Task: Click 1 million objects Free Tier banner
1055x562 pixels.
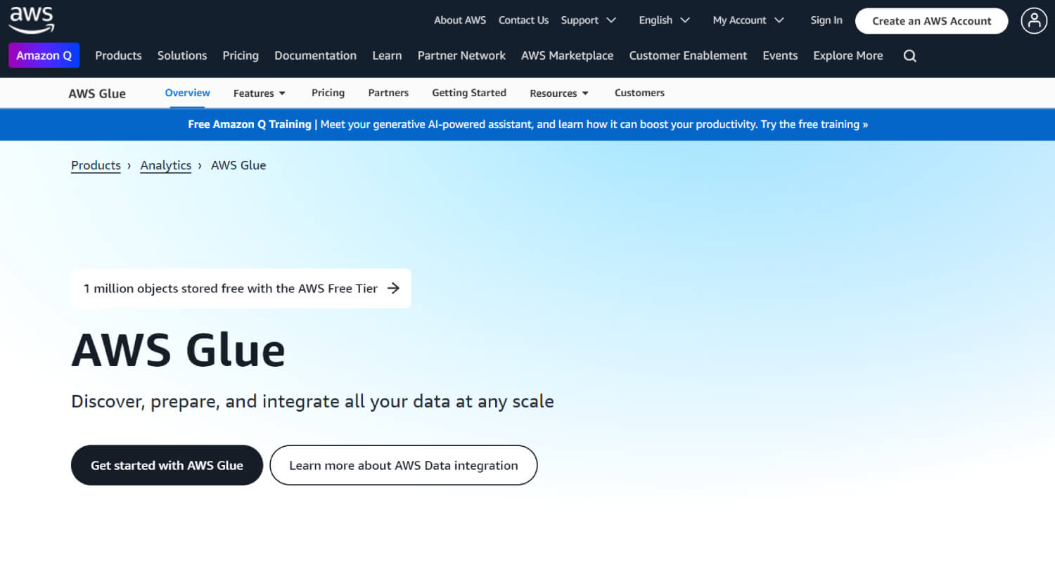Action: point(241,288)
